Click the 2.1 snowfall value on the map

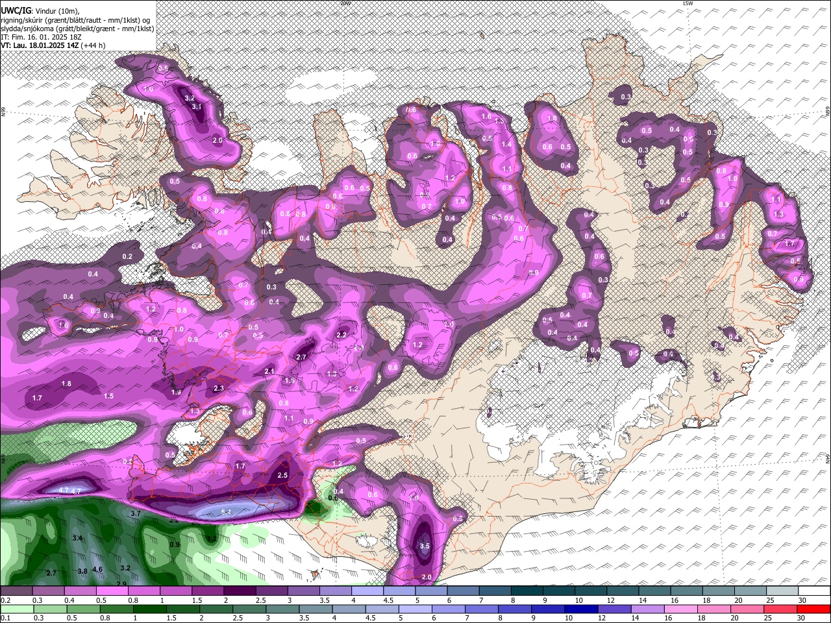270,371
